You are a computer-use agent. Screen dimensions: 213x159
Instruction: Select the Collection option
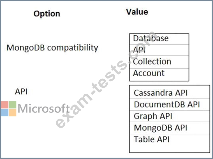click(159, 62)
